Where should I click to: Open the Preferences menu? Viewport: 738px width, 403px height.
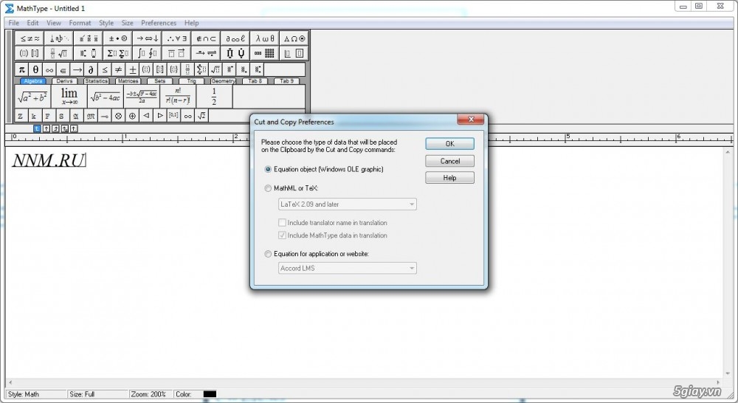(x=159, y=23)
